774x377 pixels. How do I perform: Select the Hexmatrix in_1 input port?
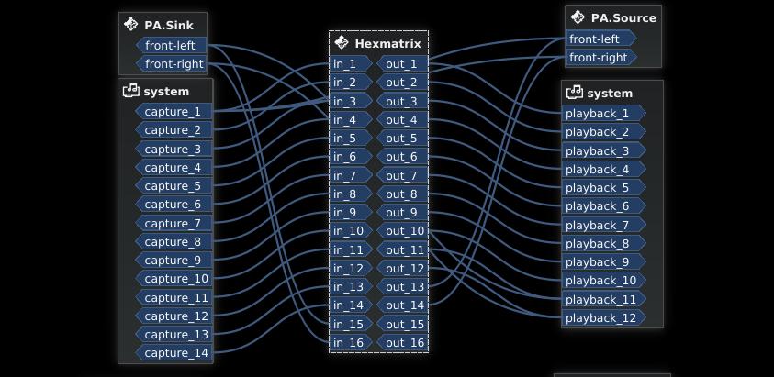pos(349,64)
